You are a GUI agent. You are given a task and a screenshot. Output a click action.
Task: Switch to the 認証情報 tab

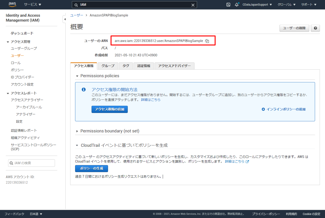click(144, 66)
